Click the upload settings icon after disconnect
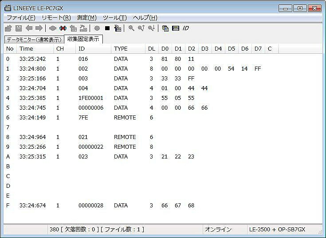326x238 pixels. [73, 28]
